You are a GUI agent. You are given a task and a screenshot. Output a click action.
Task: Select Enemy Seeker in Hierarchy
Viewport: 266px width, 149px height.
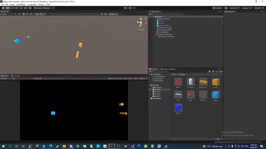[165, 26]
